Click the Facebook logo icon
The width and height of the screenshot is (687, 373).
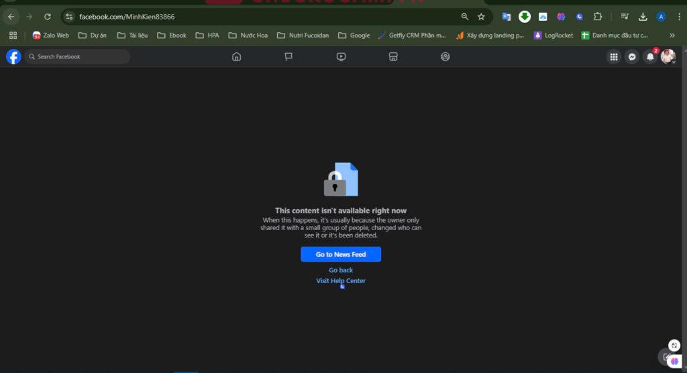13,57
